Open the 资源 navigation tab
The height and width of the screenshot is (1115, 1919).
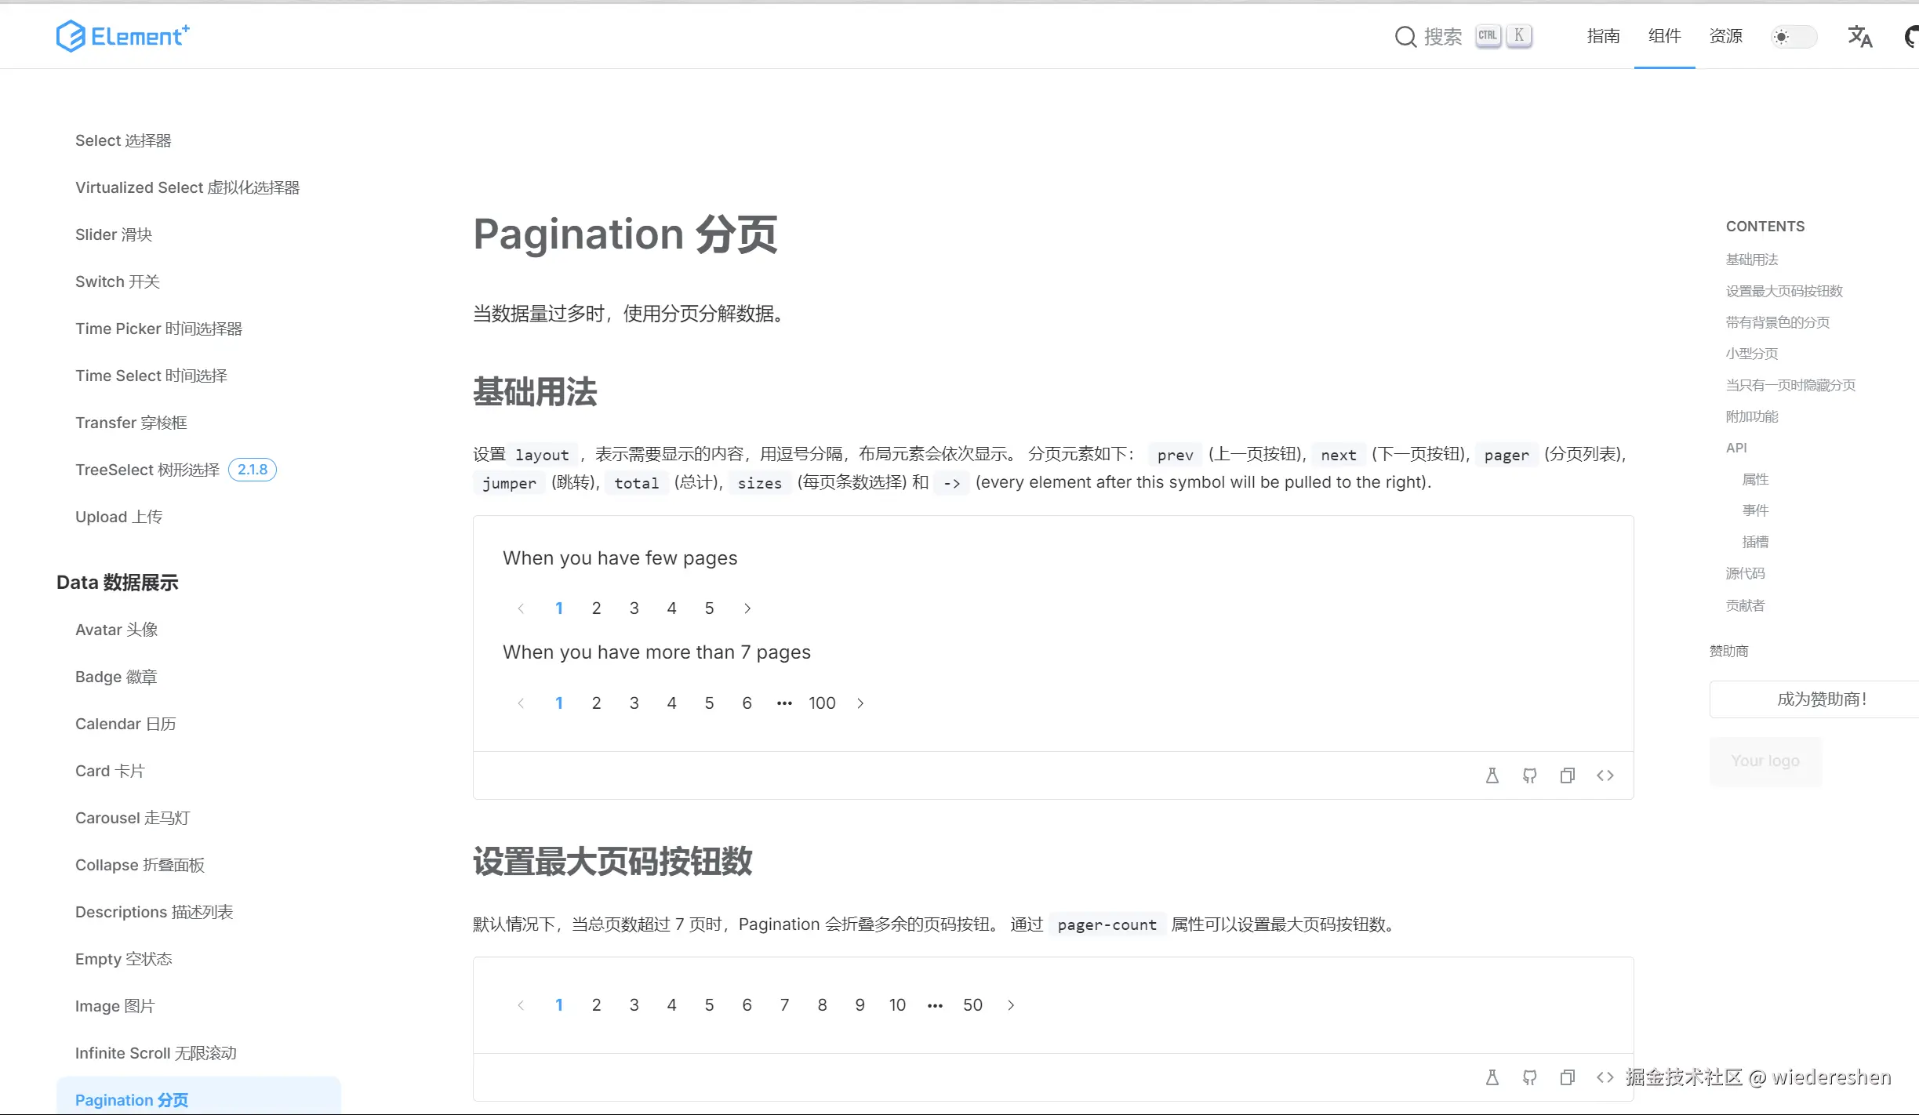click(x=1725, y=36)
